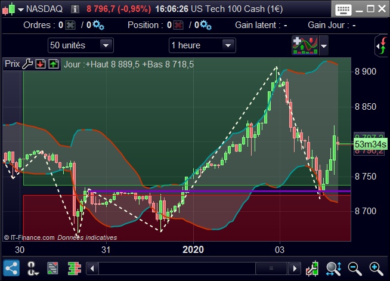The width and height of the screenshot is (390, 281).
Task: Click the candlestick chart style icon
Action: pyautogui.click(x=9, y=9)
